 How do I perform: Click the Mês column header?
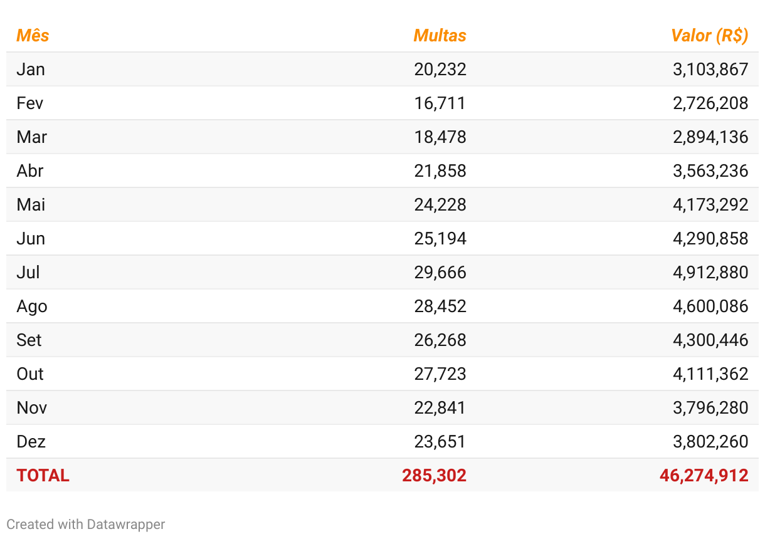tap(33, 35)
